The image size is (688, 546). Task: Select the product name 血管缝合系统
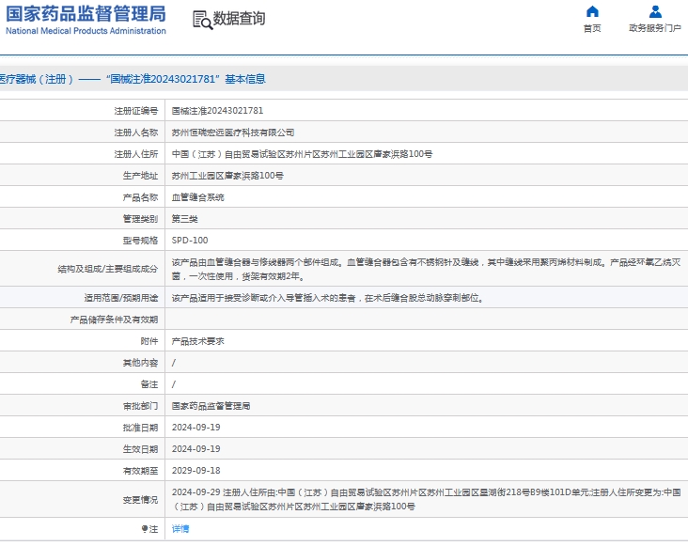pyautogui.click(x=198, y=197)
